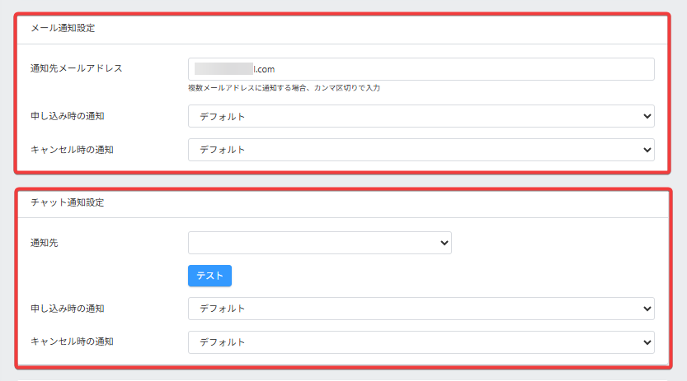The image size is (687, 381).
Task: Open 申し込み時の通知 dropdown in チャット通知設定
Action: pos(421,309)
